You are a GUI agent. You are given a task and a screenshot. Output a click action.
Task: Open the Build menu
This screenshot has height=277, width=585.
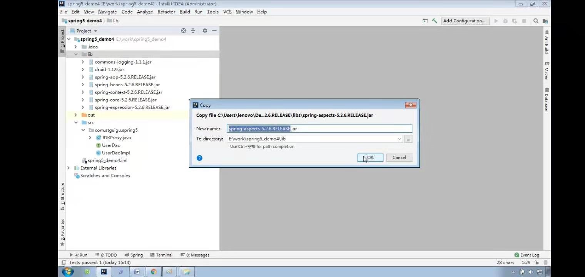(x=185, y=12)
